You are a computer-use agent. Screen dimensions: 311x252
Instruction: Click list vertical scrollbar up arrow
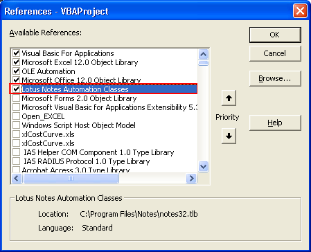[204, 55]
